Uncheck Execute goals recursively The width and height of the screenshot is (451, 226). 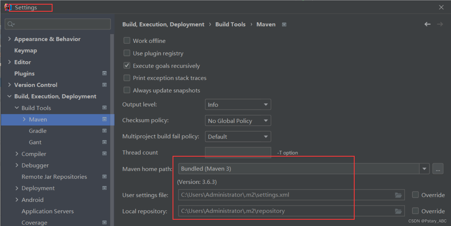pyautogui.click(x=127, y=66)
